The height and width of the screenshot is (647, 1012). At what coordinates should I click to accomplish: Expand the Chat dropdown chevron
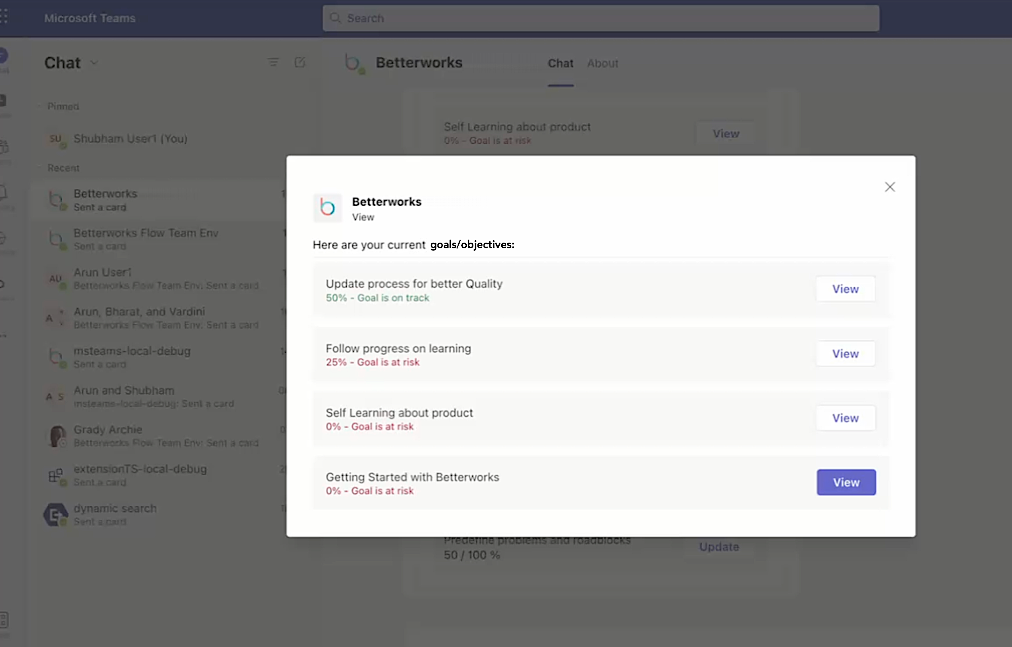tap(94, 63)
